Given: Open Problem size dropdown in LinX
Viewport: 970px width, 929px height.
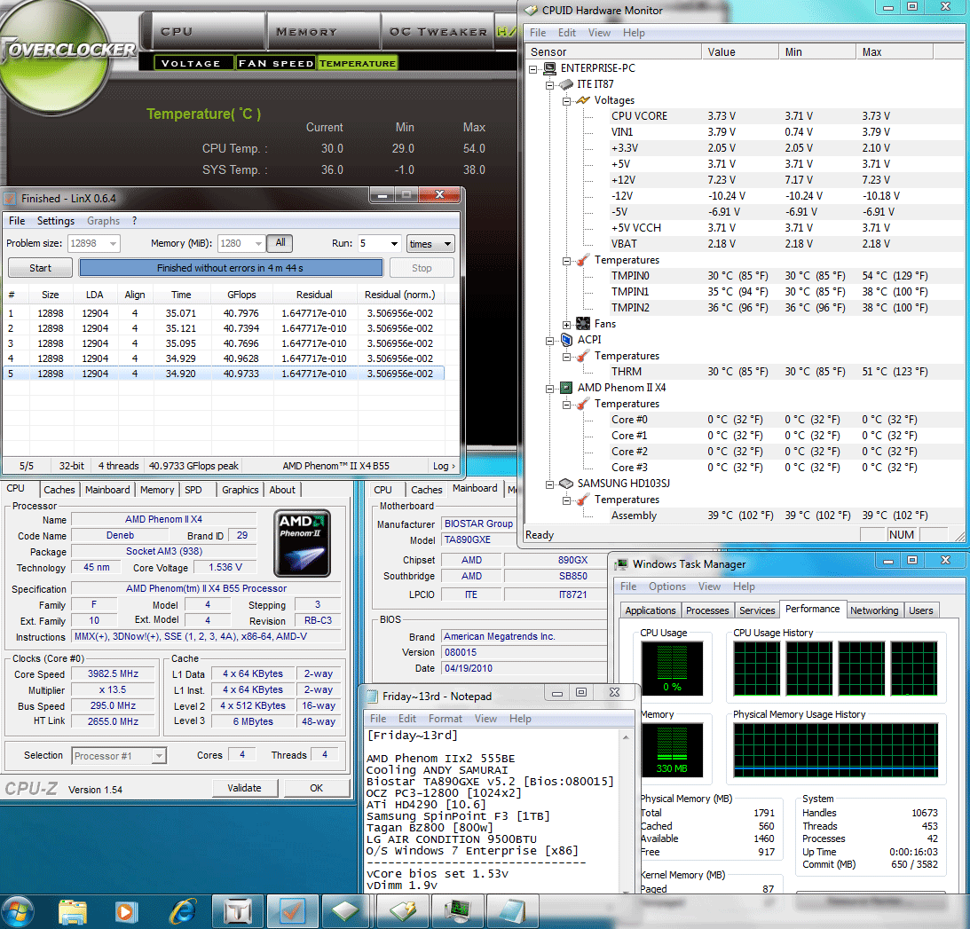Looking at the screenshot, I should tap(113, 244).
